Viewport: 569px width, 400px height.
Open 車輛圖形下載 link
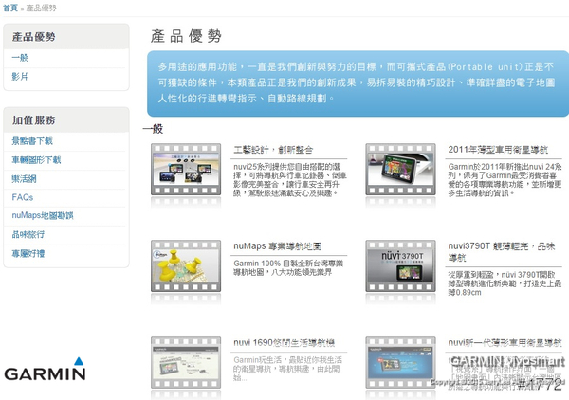(x=36, y=160)
